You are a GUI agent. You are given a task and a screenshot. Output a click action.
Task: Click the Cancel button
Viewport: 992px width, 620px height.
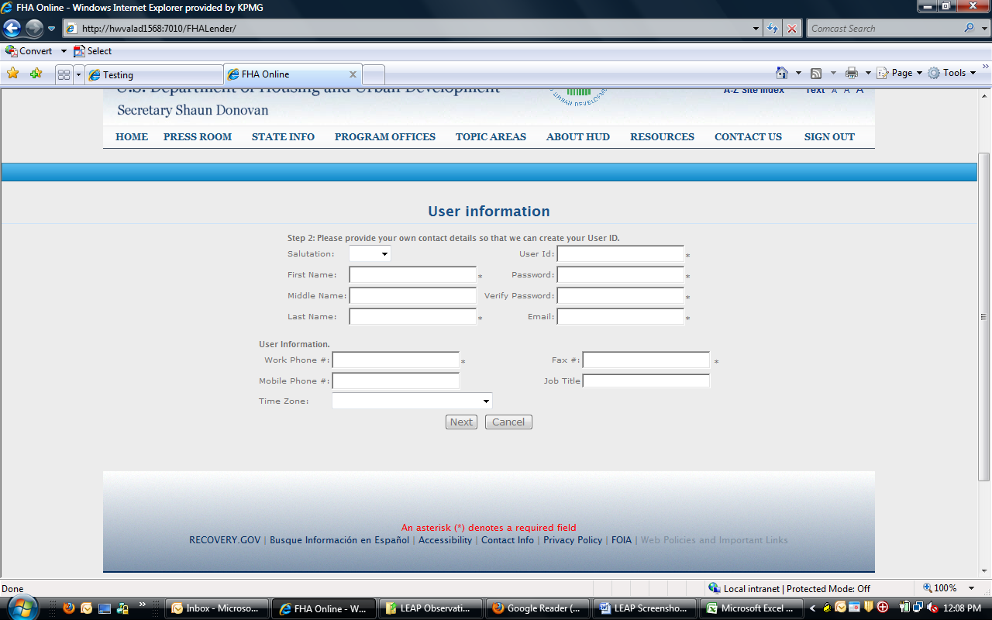click(508, 422)
